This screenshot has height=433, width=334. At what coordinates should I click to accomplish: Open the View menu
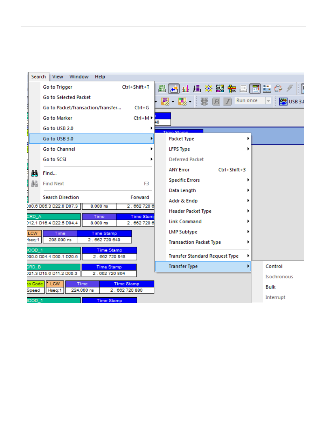click(x=58, y=77)
